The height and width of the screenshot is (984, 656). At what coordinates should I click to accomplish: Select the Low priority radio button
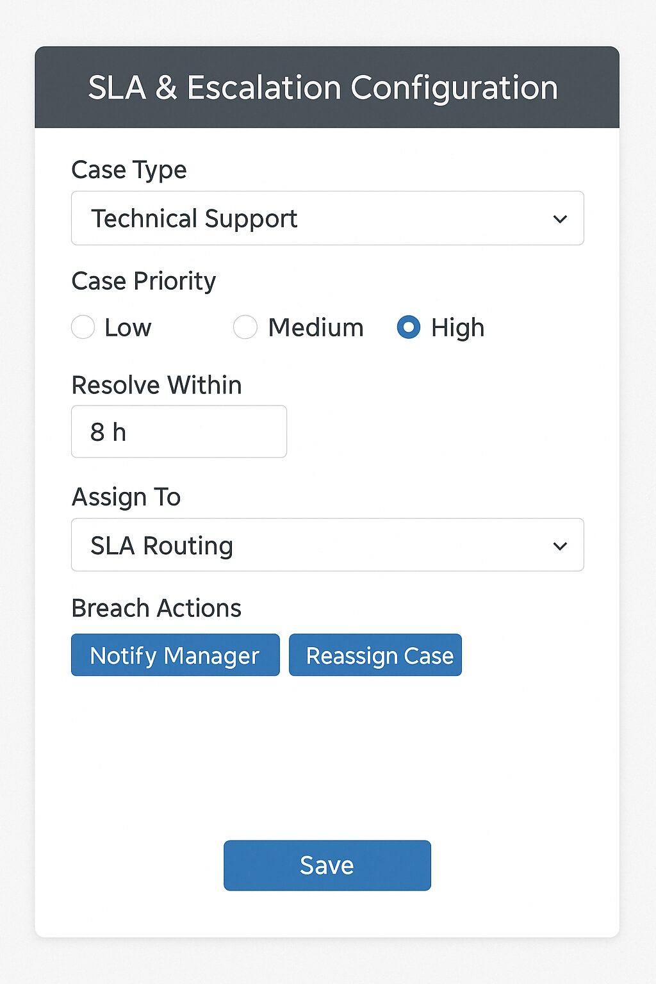click(x=83, y=327)
